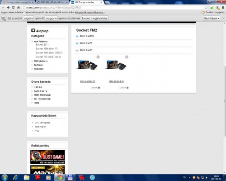Open the Windows Start menu
Viewport: 226px width, 181px height.
(x=5, y=177)
